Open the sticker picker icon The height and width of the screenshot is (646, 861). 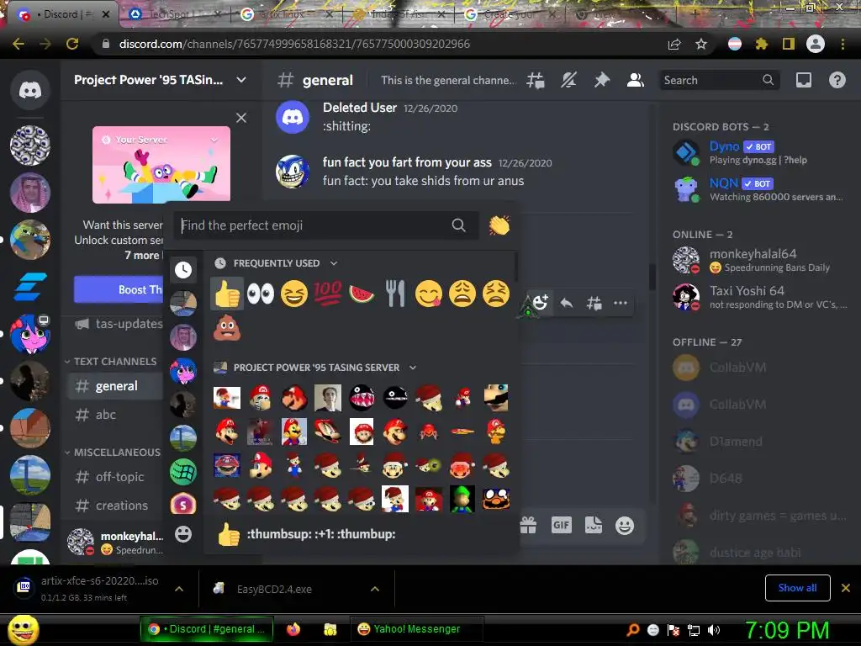(594, 526)
